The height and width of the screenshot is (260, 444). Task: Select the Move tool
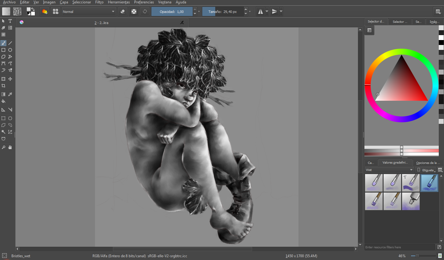pyautogui.click(x=10, y=79)
